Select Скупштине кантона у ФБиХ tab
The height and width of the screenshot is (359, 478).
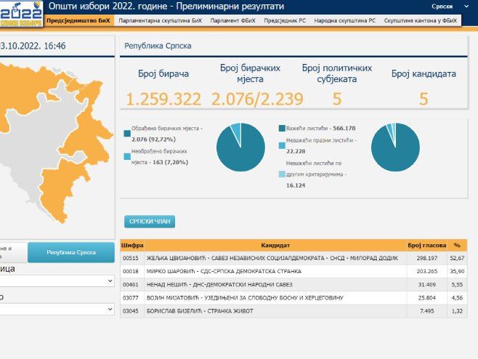point(421,21)
